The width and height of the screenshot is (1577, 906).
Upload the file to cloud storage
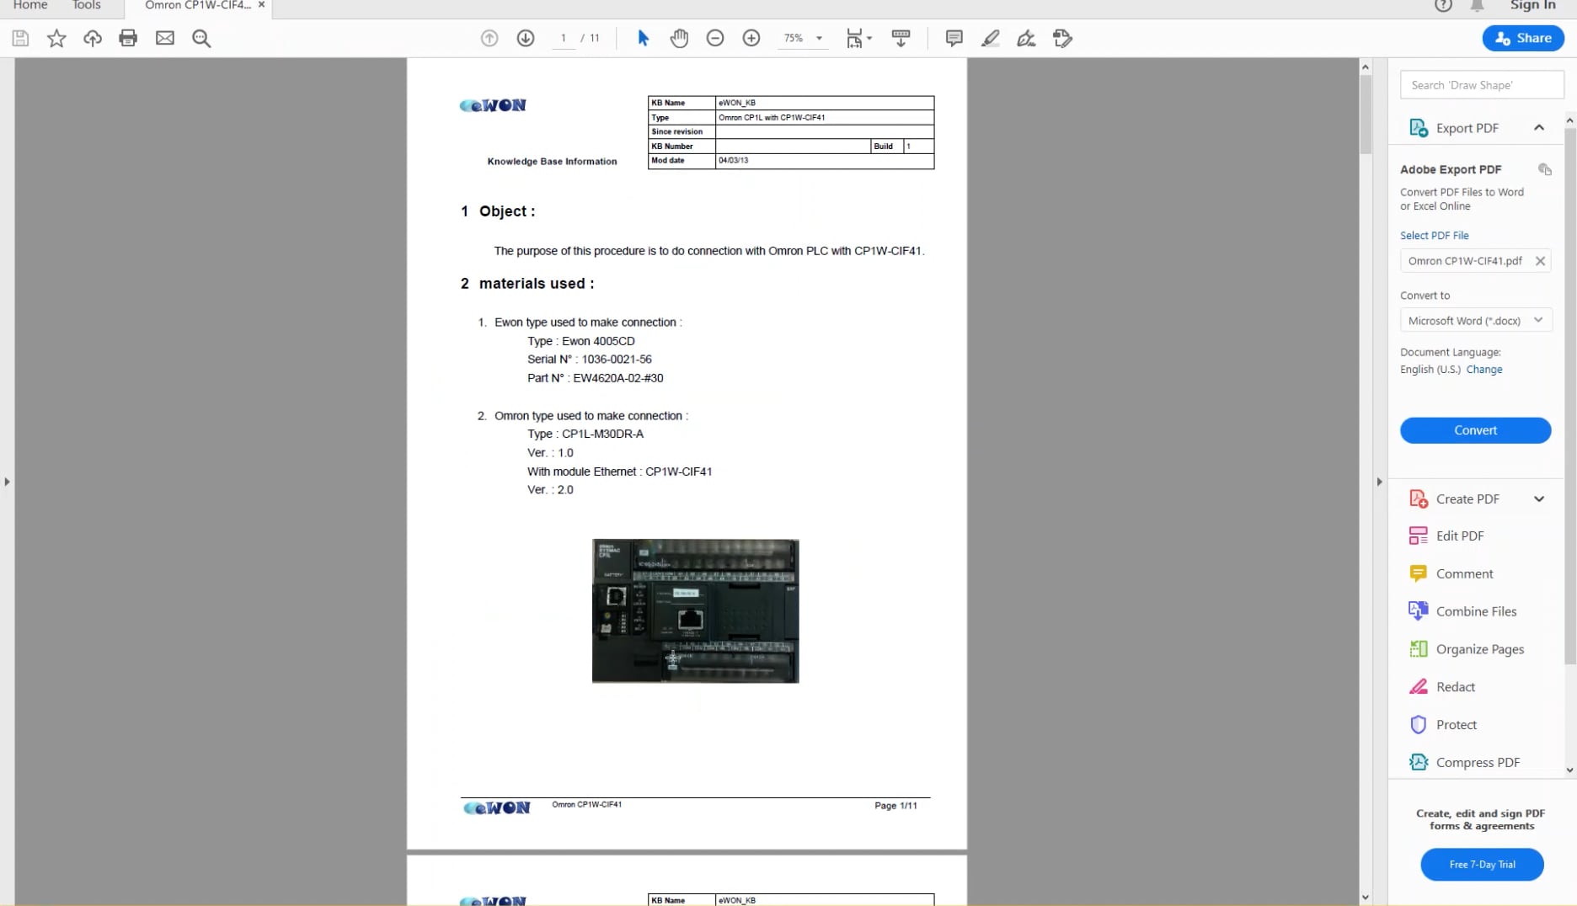pos(92,38)
